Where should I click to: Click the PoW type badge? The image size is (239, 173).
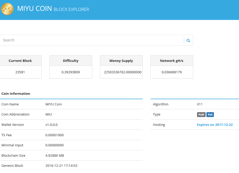(x=201, y=115)
